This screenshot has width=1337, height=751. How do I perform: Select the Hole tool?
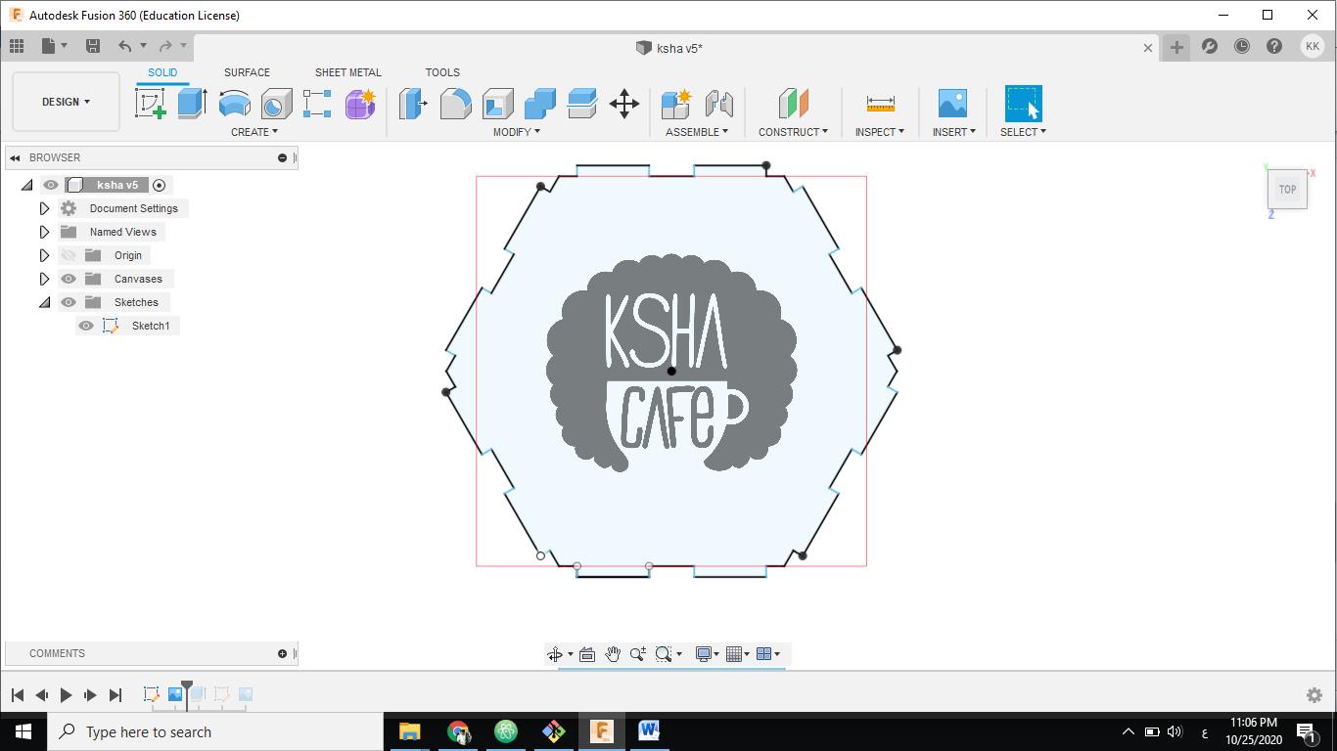[276, 103]
